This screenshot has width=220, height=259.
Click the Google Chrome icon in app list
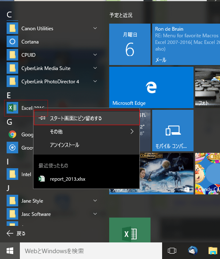(x=12, y=134)
